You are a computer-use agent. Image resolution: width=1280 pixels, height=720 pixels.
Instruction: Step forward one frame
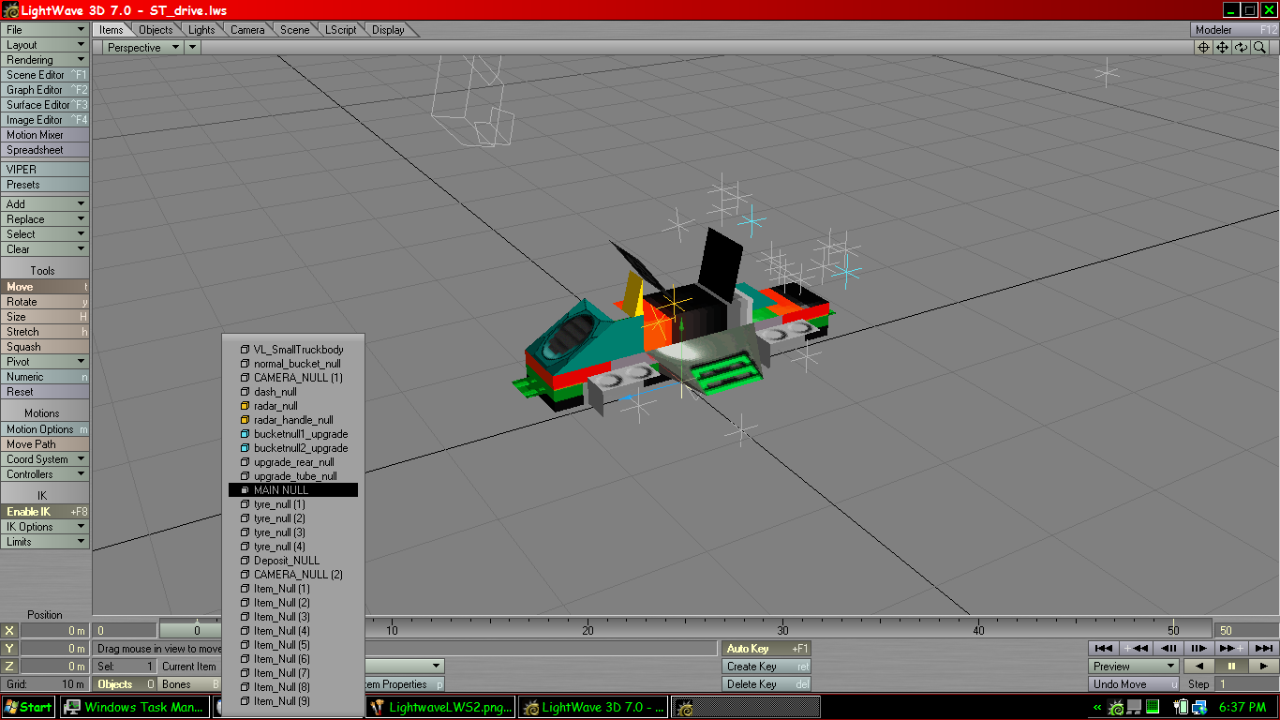(1198, 648)
